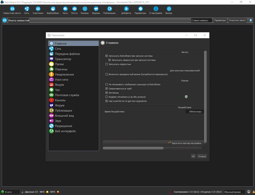Click the Отмена button

202,156
